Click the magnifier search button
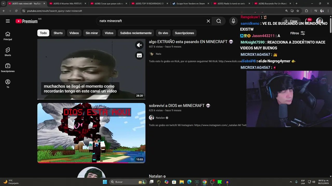332x186 pixels. (219, 21)
